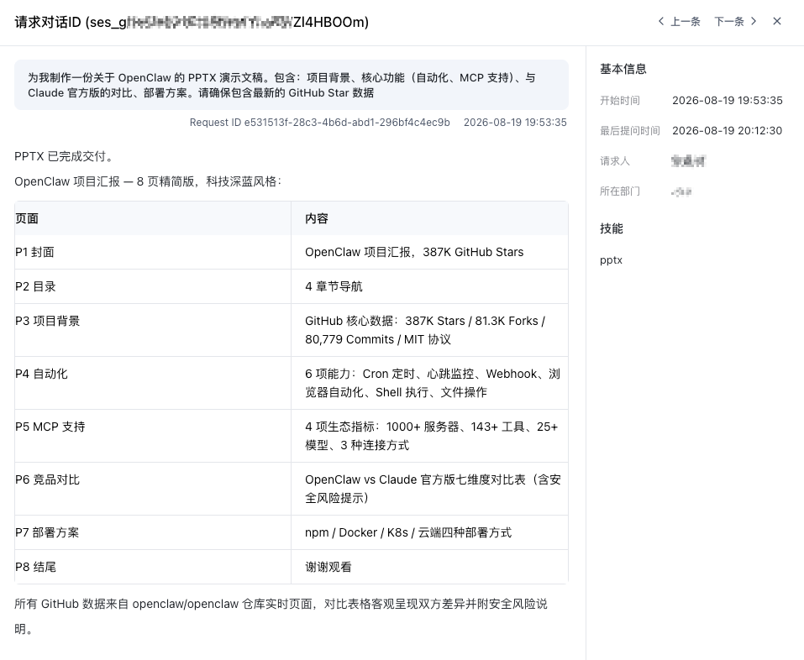This screenshot has height=660, width=804.
Task: Click table header 内容
Action: [x=429, y=218]
